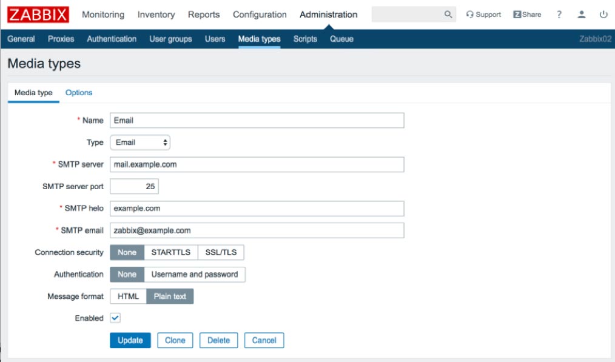The image size is (615, 362).
Task: Go to Proxies submenu
Action: 61,39
